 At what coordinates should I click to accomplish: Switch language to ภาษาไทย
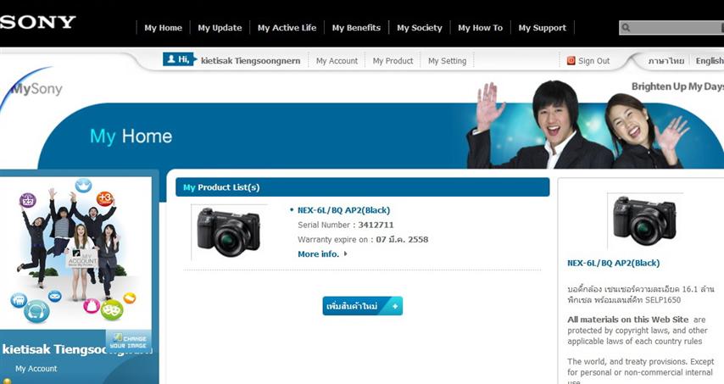pos(666,61)
